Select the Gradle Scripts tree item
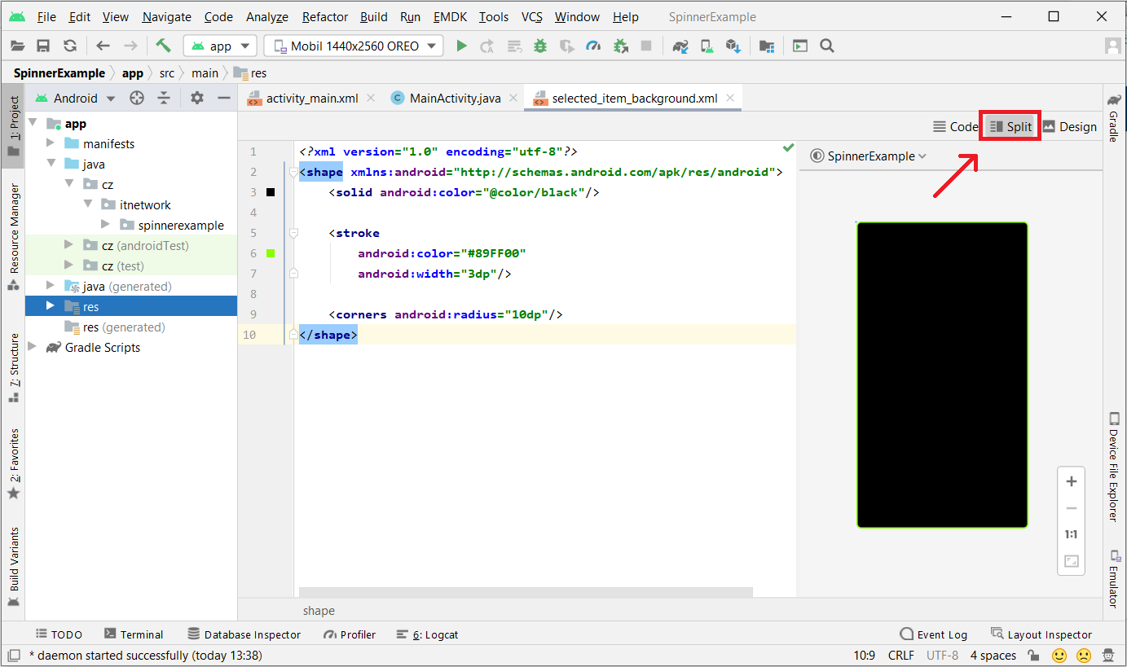Viewport: 1127px width, 667px height. coord(103,348)
